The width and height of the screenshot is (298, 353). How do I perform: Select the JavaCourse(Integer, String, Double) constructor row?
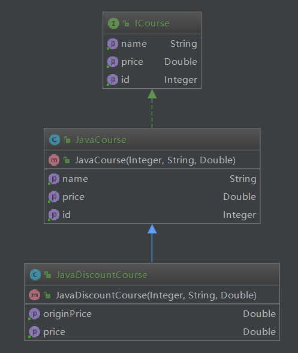(152, 160)
